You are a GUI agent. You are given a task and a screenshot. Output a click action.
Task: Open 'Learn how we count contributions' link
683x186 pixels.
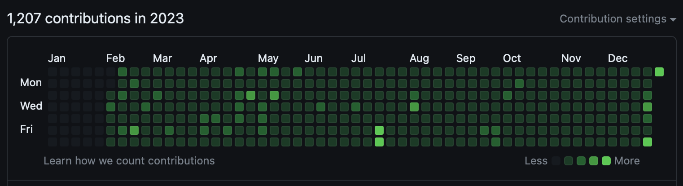[x=129, y=161]
